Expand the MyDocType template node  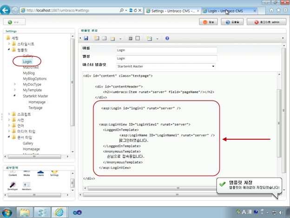click(x=15, y=84)
